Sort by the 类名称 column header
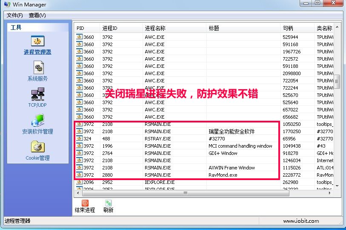 324,28
